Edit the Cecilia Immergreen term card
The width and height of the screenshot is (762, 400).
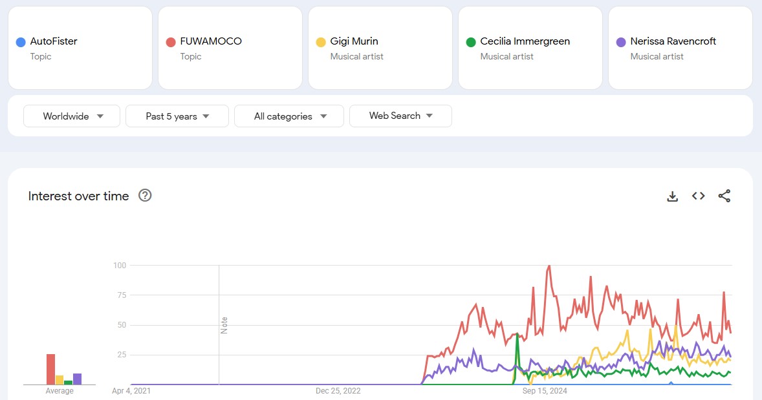click(x=530, y=48)
